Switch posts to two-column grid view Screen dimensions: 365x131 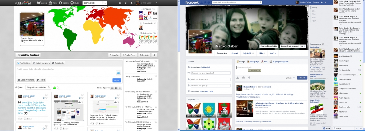[116, 88]
